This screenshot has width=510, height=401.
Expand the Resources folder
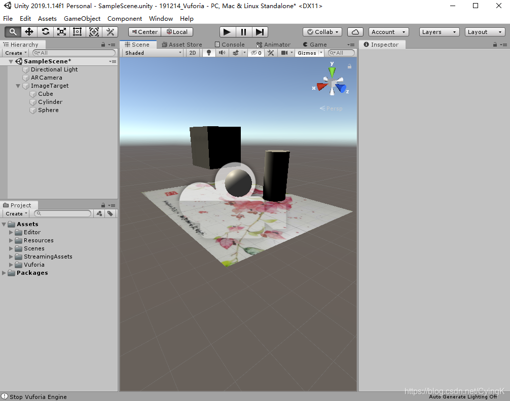click(x=11, y=240)
